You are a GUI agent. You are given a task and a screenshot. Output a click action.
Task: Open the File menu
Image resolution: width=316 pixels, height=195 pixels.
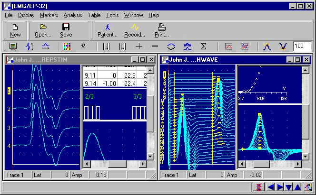click(9, 15)
